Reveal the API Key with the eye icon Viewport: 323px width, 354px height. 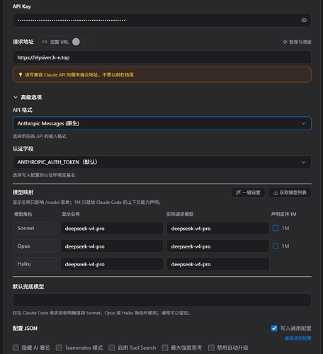point(304,21)
